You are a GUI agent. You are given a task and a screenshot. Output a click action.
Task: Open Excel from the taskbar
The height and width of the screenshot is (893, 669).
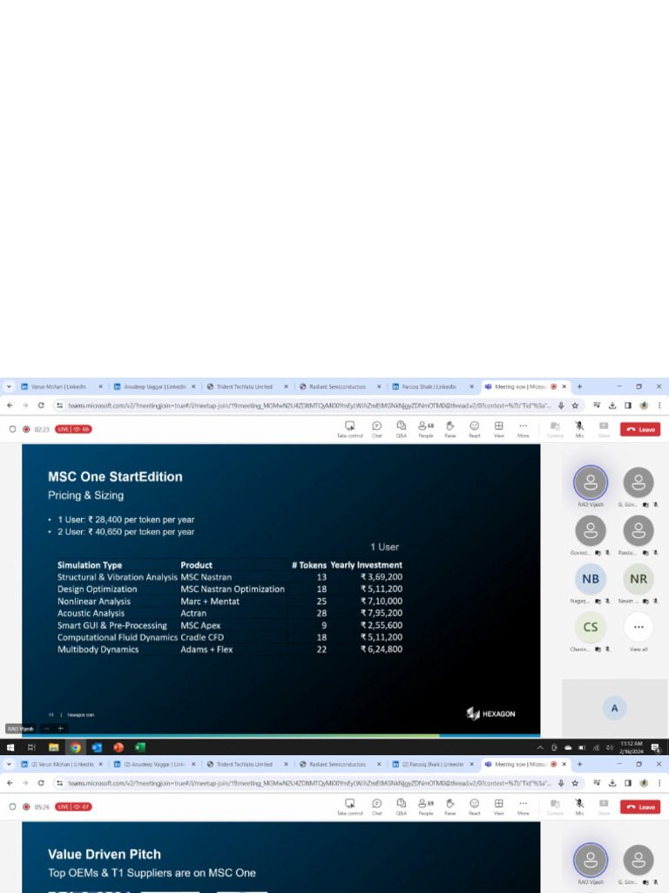140,747
